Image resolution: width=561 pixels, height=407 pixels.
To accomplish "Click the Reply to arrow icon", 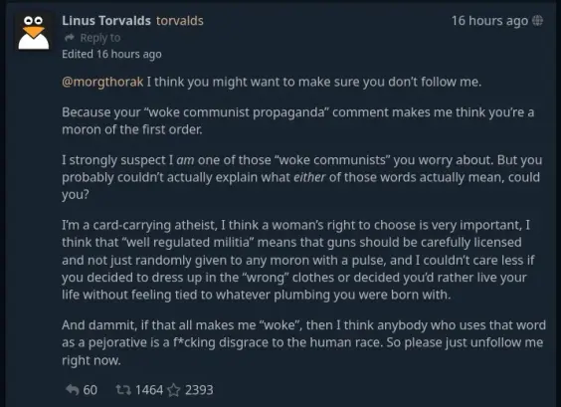I will [x=70, y=37].
